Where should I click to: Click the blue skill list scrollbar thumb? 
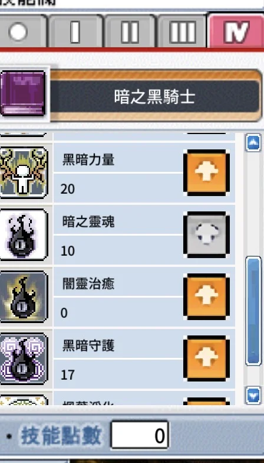click(253, 311)
